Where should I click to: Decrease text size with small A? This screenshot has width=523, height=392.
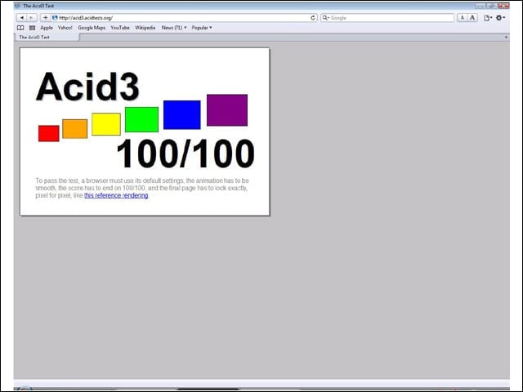462,18
